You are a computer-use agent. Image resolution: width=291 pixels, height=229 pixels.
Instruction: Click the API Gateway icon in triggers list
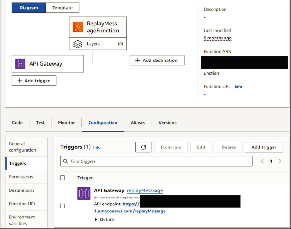[x=84, y=194]
